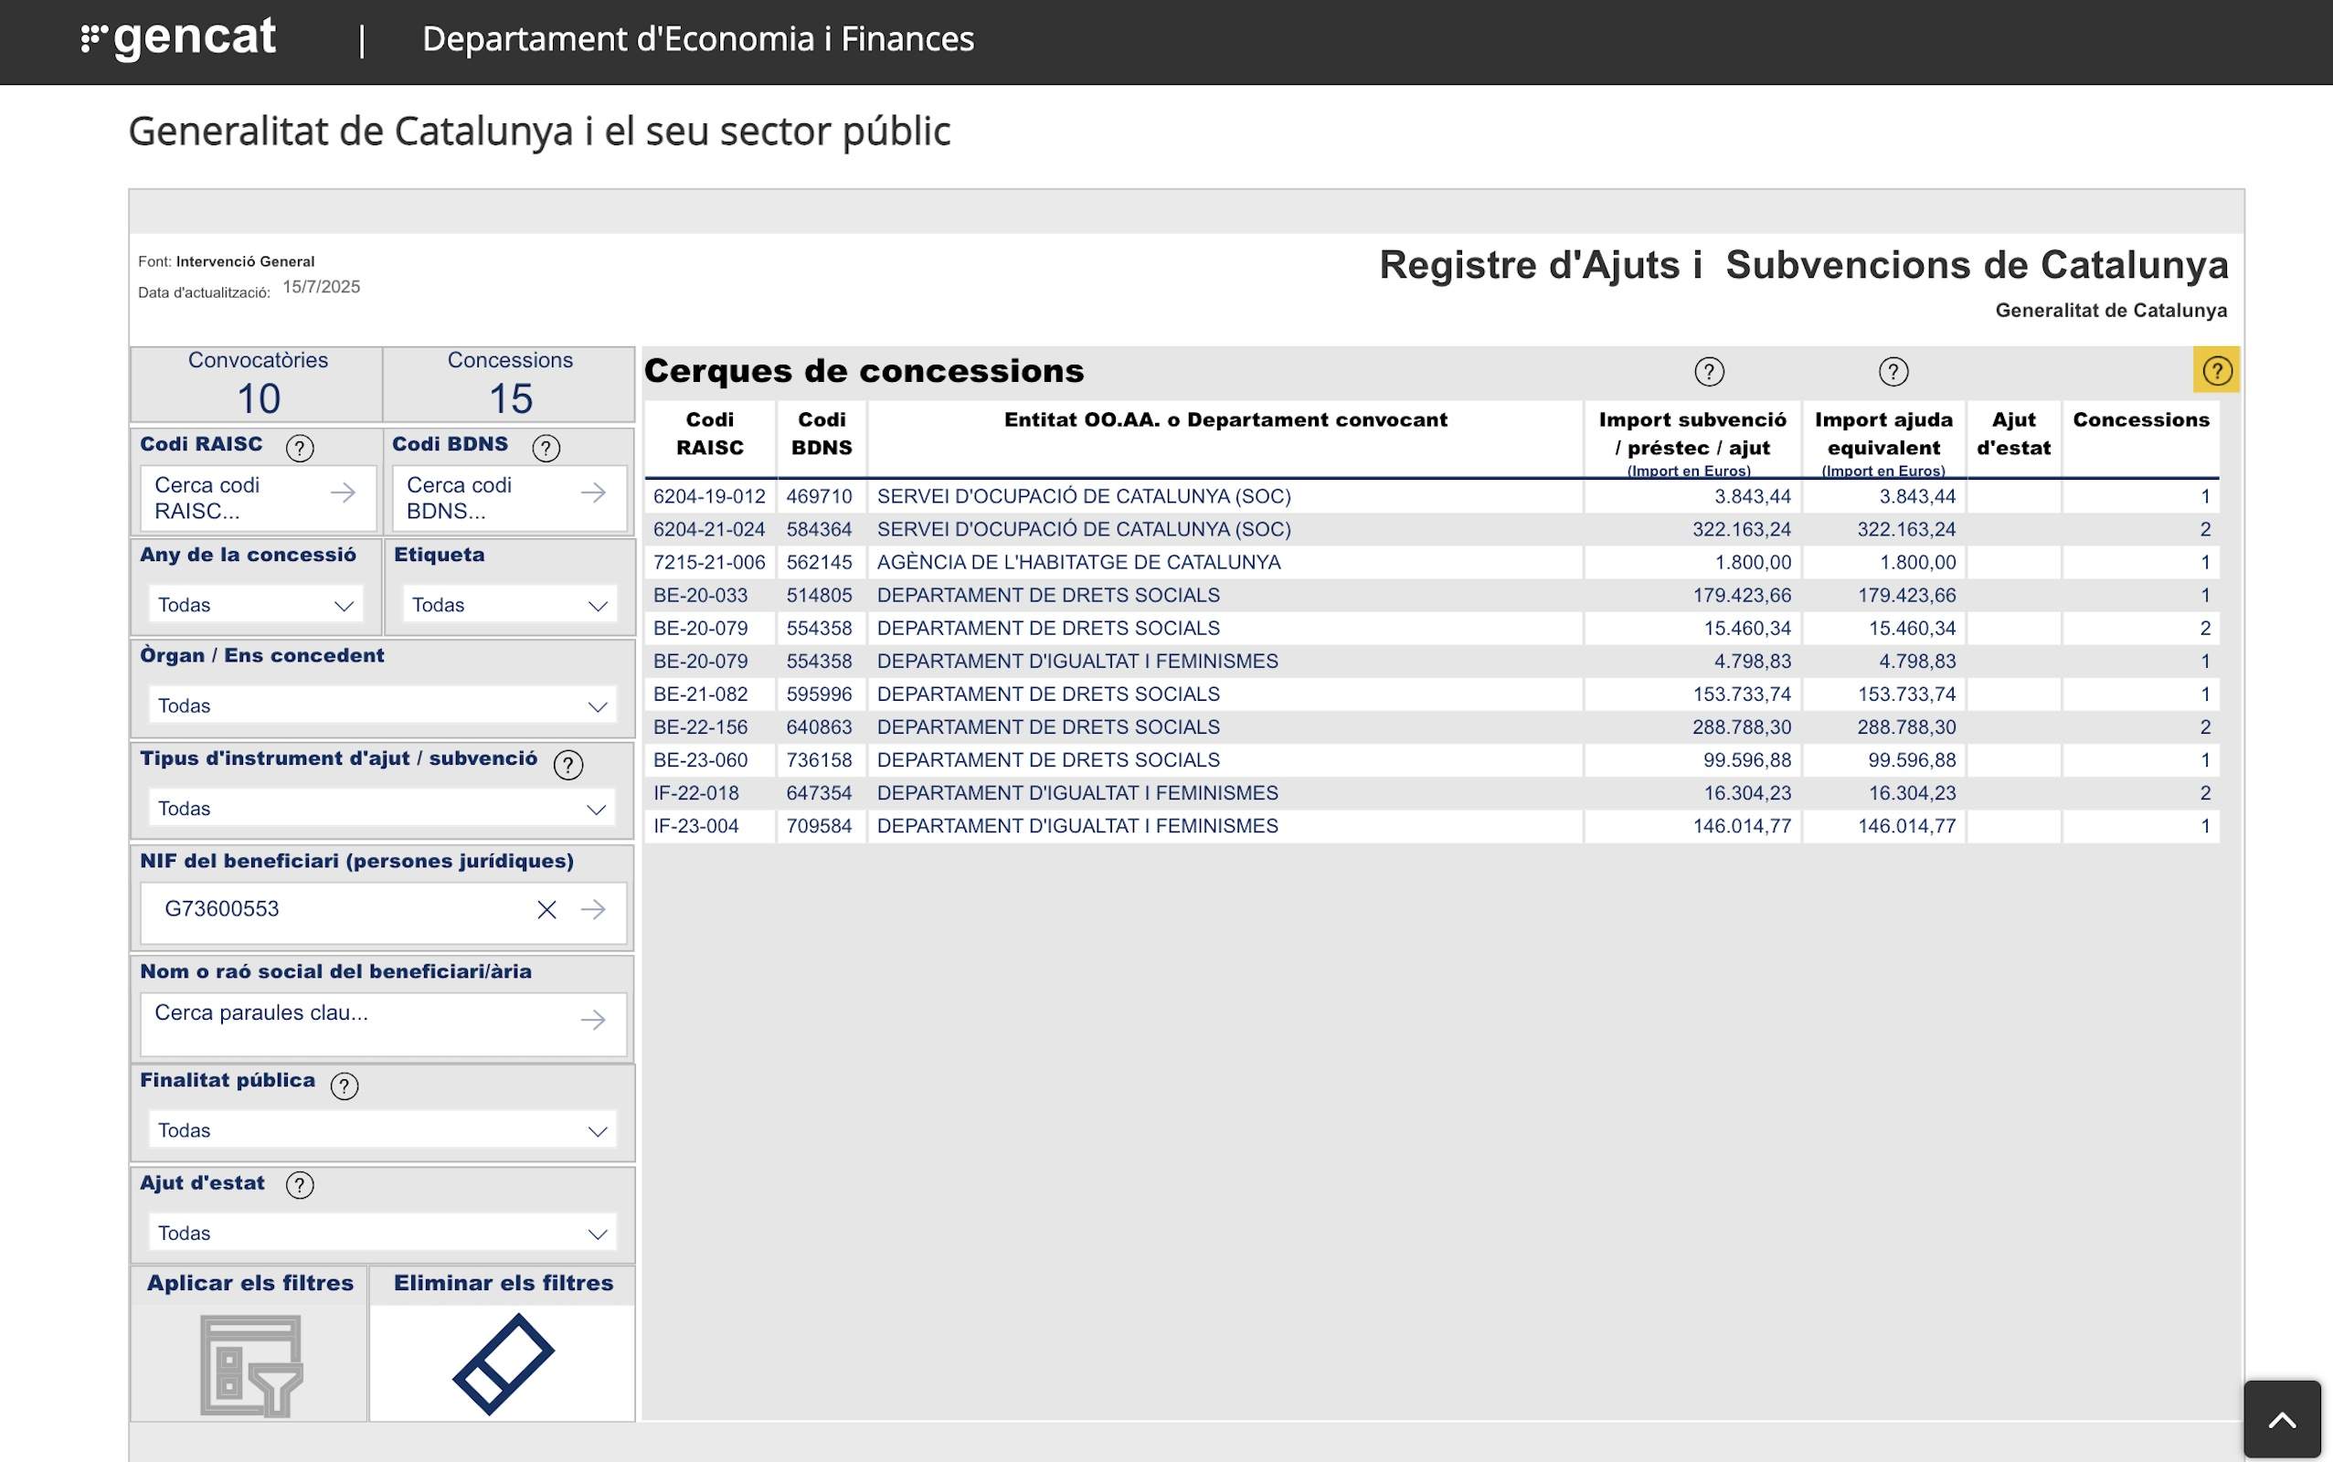
Task: Select RAISC code IF-23-004
Action: point(696,826)
